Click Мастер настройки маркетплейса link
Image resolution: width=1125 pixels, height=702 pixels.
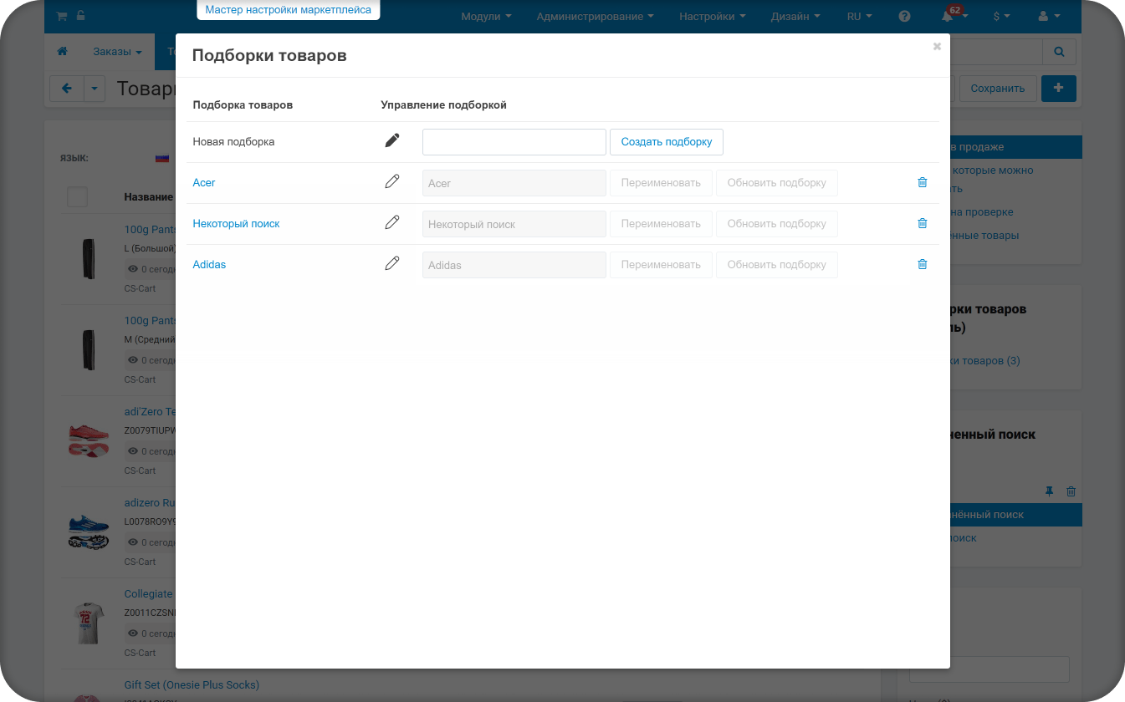click(x=288, y=10)
